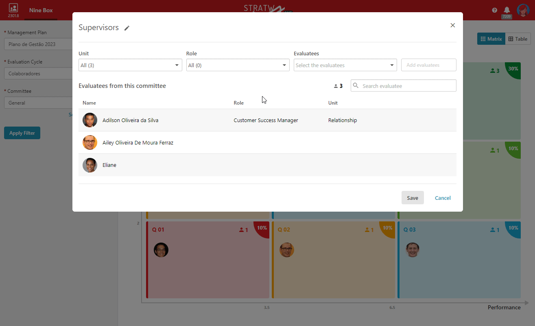Click the person count icon in Q 01
Image resolution: width=535 pixels, height=326 pixels.
tap(241, 230)
